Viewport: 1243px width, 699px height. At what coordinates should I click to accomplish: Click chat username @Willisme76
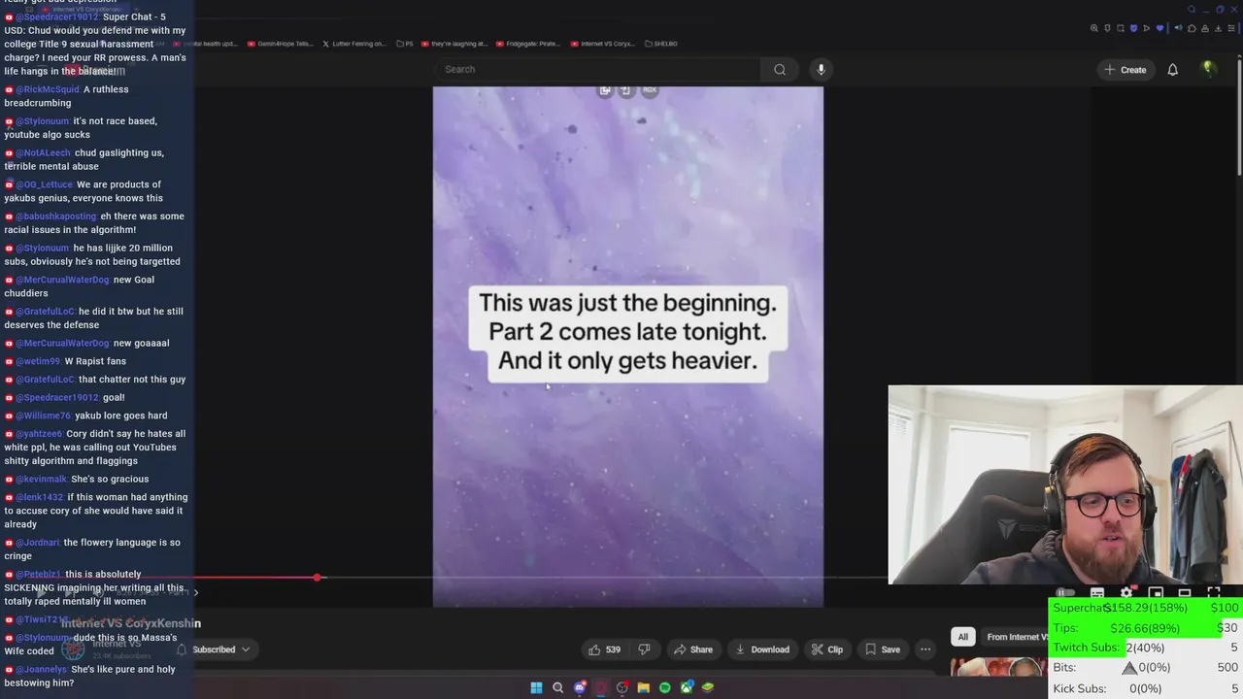44,416
